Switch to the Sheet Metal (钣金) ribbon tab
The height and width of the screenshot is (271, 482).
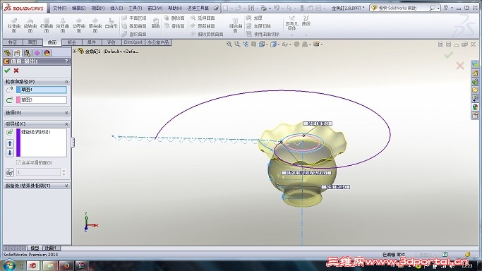coord(71,42)
